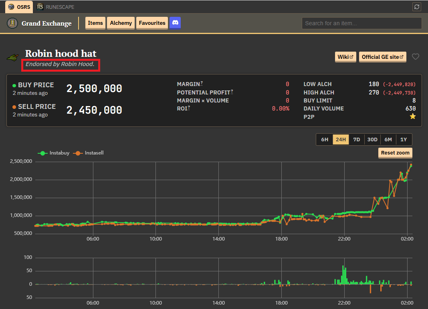Click the OSRS tab icon
Screen dimensions: 428x309
tap(11, 7)
